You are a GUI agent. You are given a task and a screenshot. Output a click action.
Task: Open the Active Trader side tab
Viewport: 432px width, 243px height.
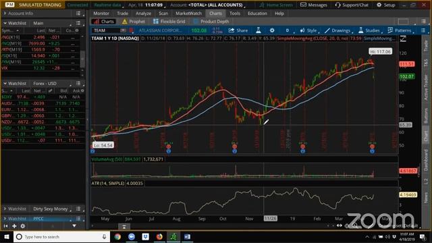pyautogui.click(x=426, y=87)
